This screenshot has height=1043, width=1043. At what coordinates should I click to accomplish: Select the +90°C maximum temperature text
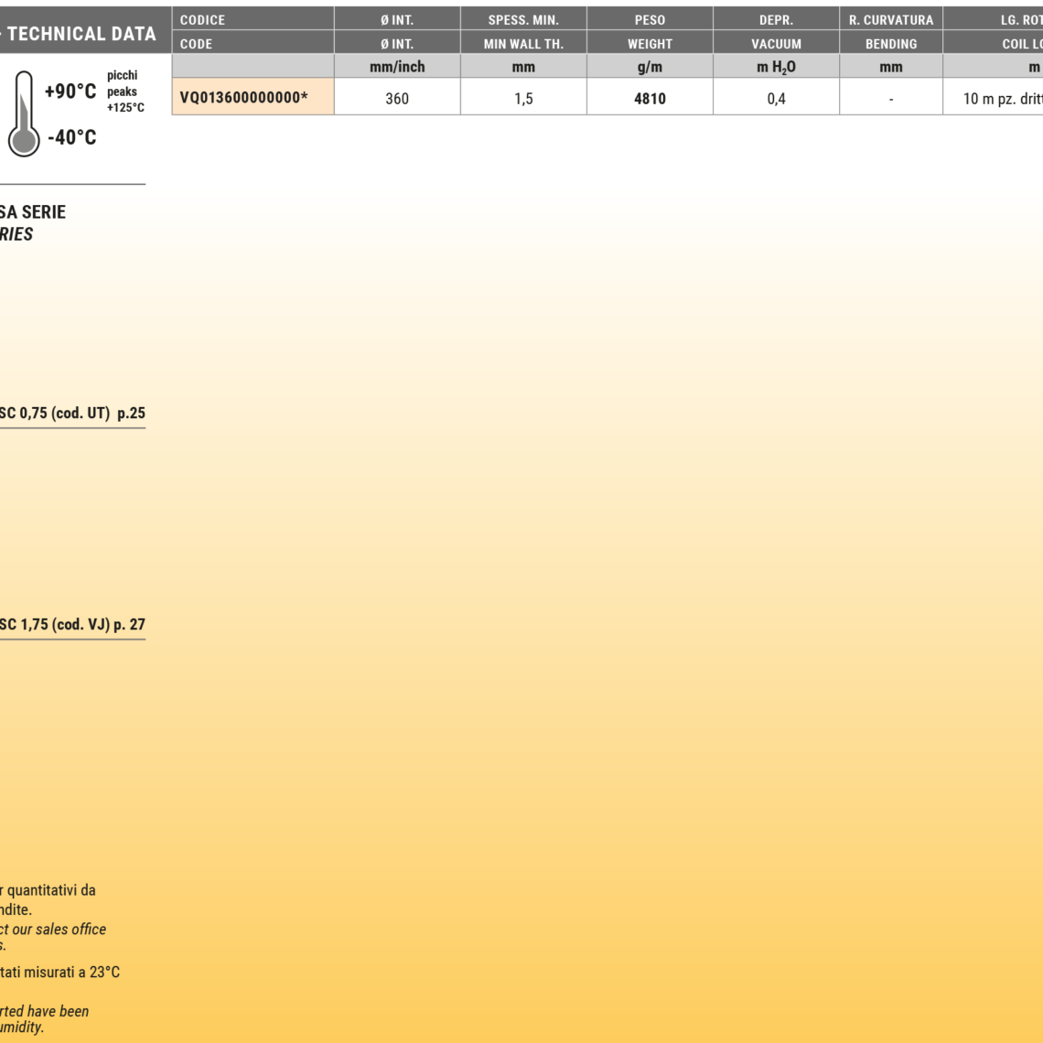(x=70, y=91)
